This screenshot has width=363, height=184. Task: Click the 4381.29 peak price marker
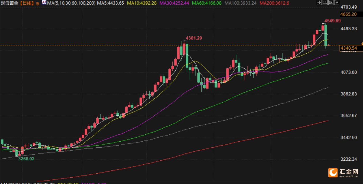pyautogui.click(x=193, y=38)
